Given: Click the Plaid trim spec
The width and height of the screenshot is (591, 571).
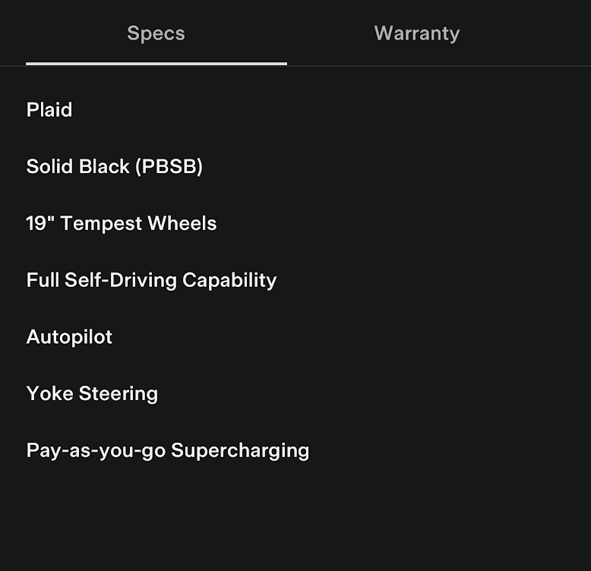Looking at the screenshot, I should [49, 110].
